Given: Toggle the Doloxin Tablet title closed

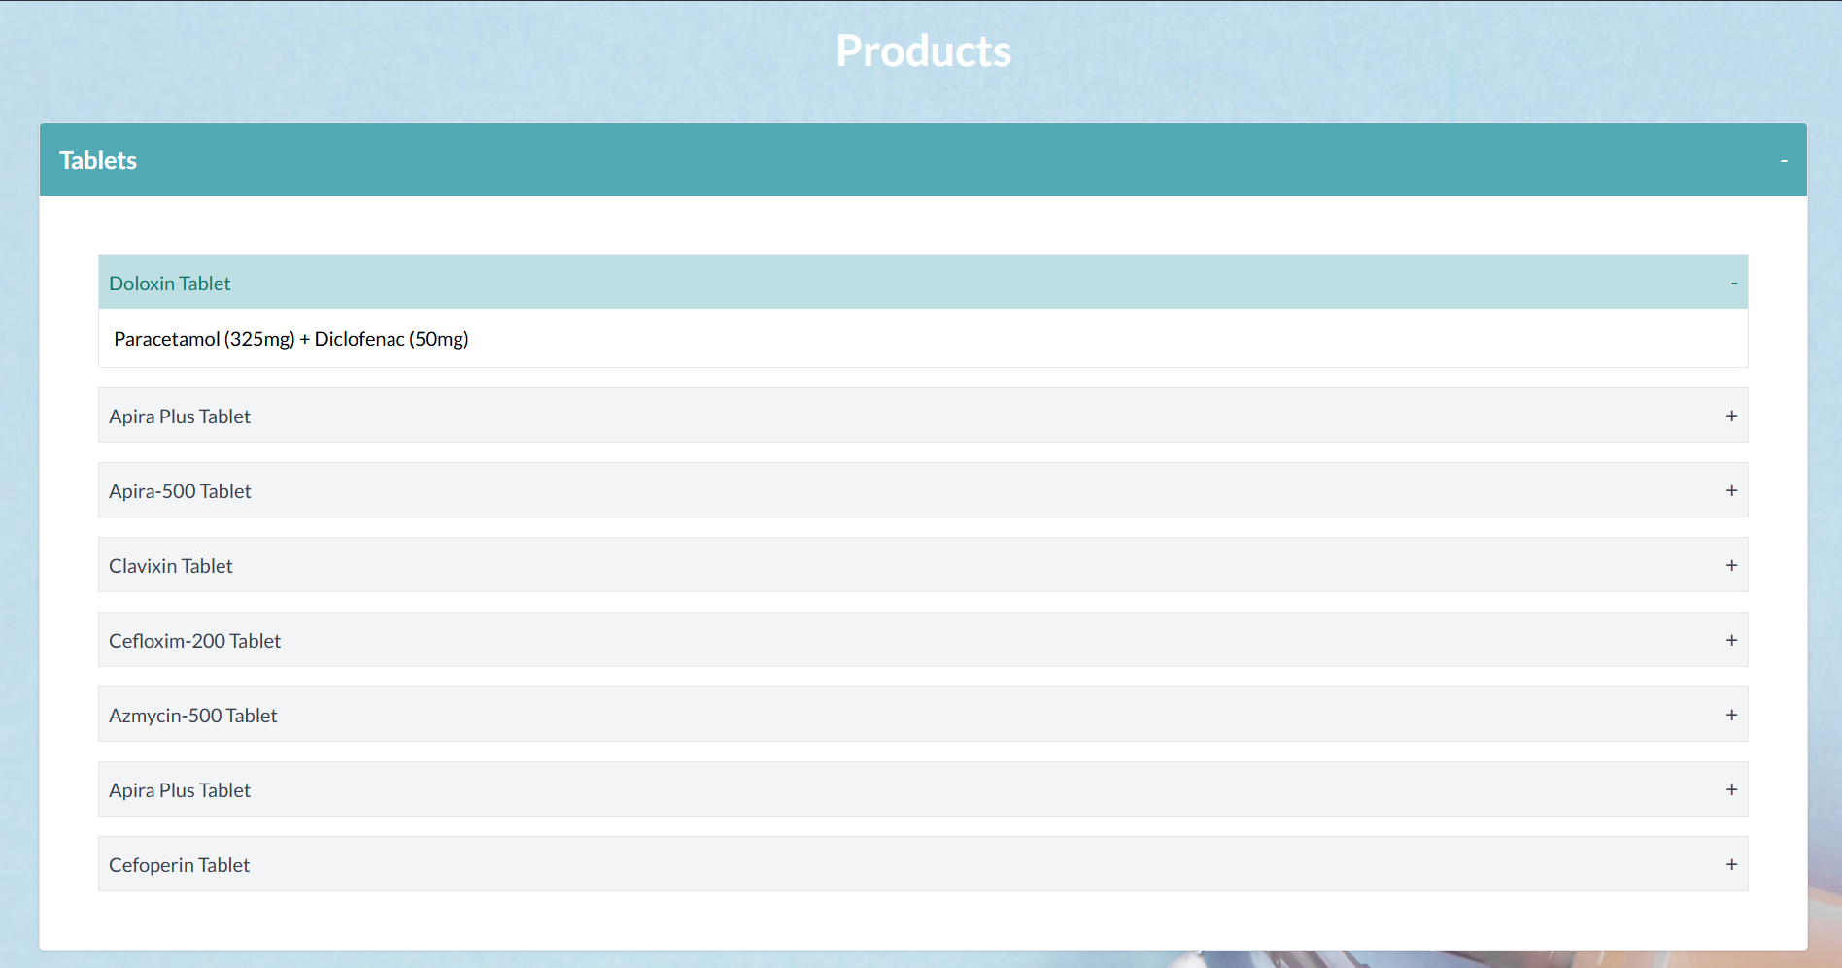Looking at the screenshot, I should (170, 284).
